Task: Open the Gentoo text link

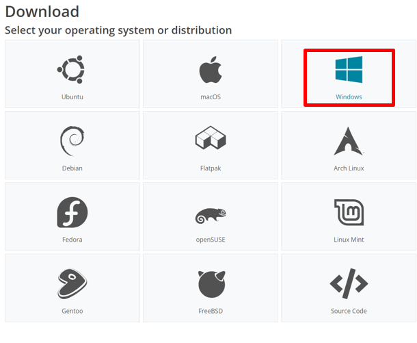Action: 72,311
